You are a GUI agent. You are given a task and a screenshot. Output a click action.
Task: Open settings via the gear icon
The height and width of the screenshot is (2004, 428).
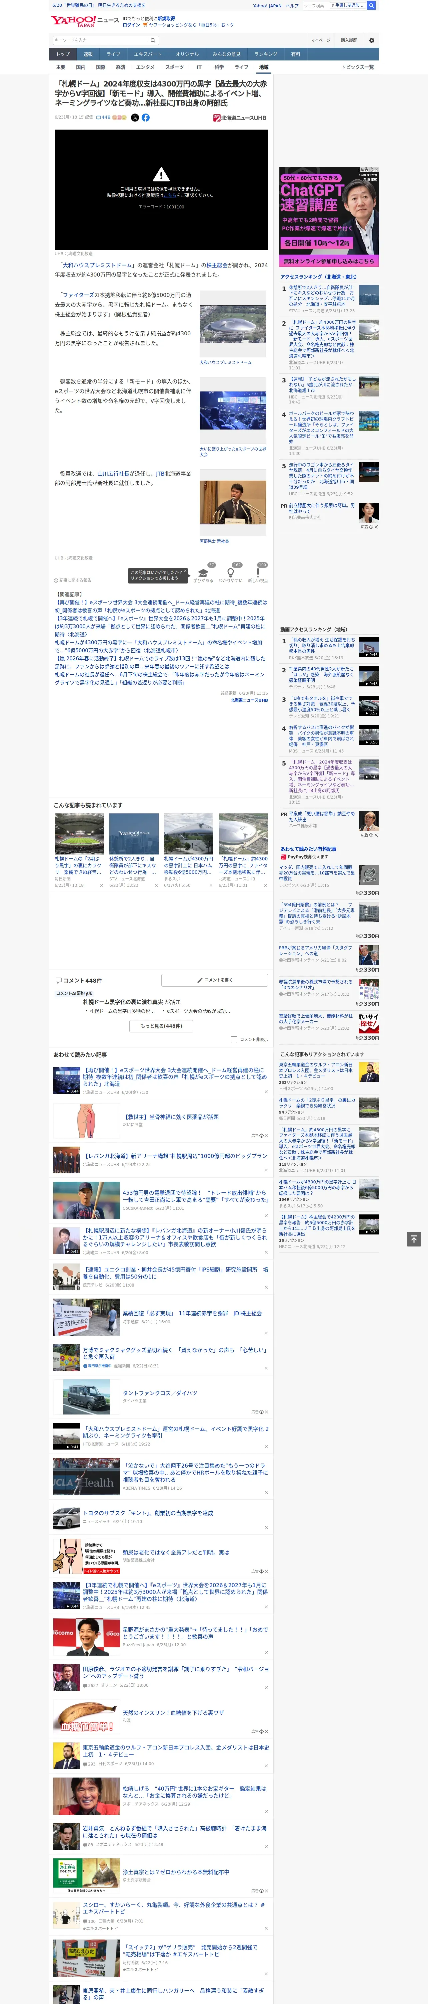click(371, 40)
